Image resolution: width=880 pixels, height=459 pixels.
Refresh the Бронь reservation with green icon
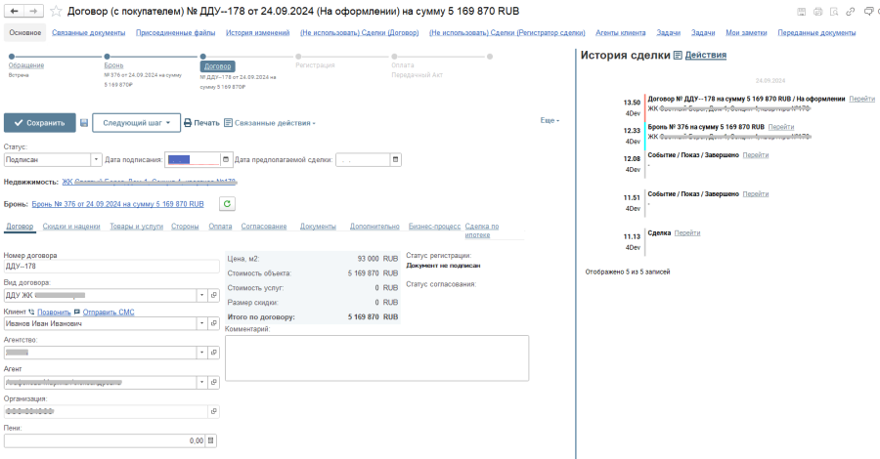(227, 204)
